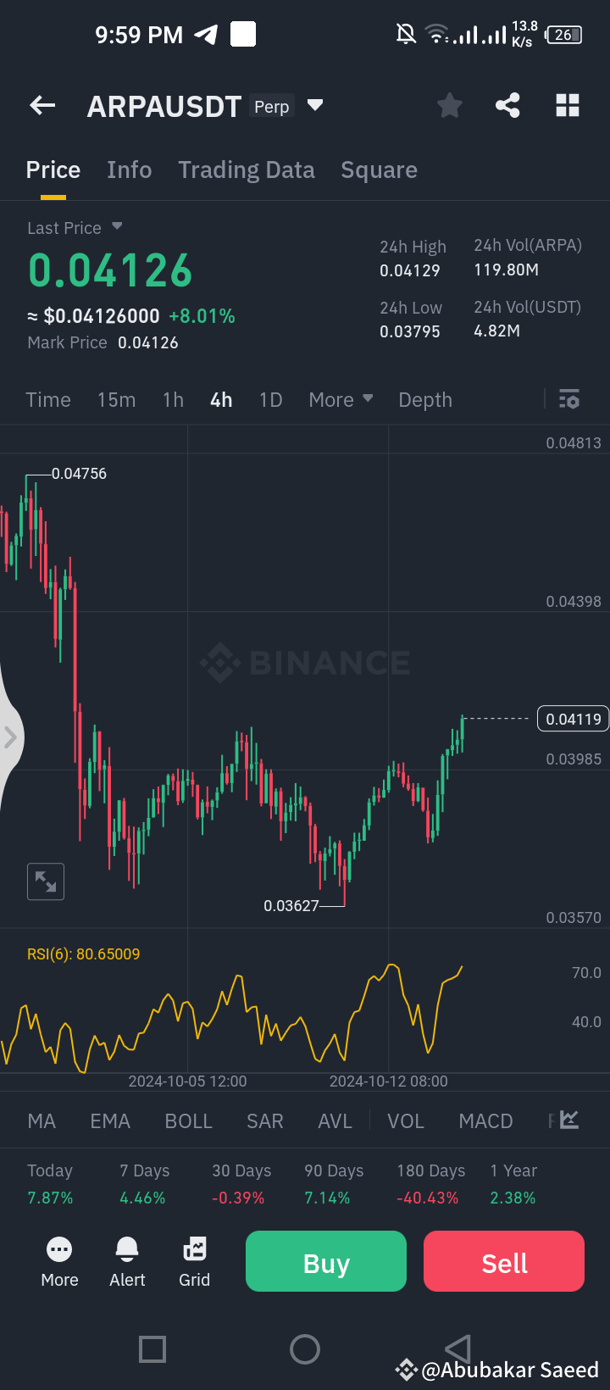Screen dimensions: 610x1390
Task: Open the More timeframes dropdown
Action: [x=341, y=399]
